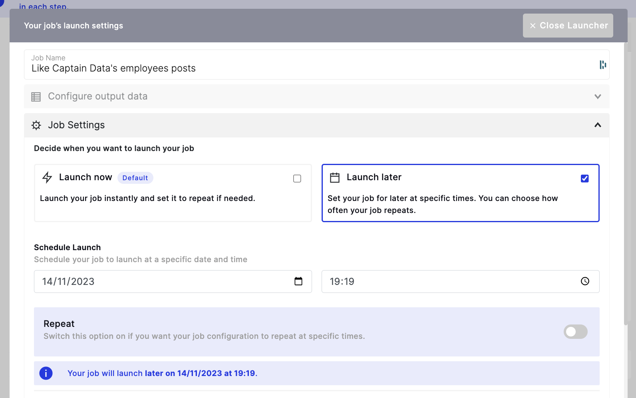Viewport: 636px width, 398px height.
Task: Expand the Configure output data section
Action: point(316,96)
